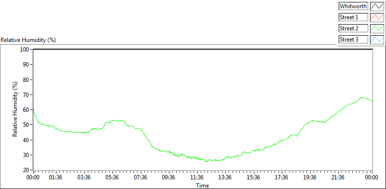Click the final 00:00 label at right end
Screen dimensions: 386x189
(x=371, y=177)
